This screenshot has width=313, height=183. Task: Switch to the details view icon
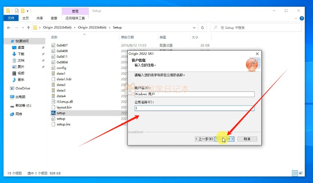click(295, 174)
